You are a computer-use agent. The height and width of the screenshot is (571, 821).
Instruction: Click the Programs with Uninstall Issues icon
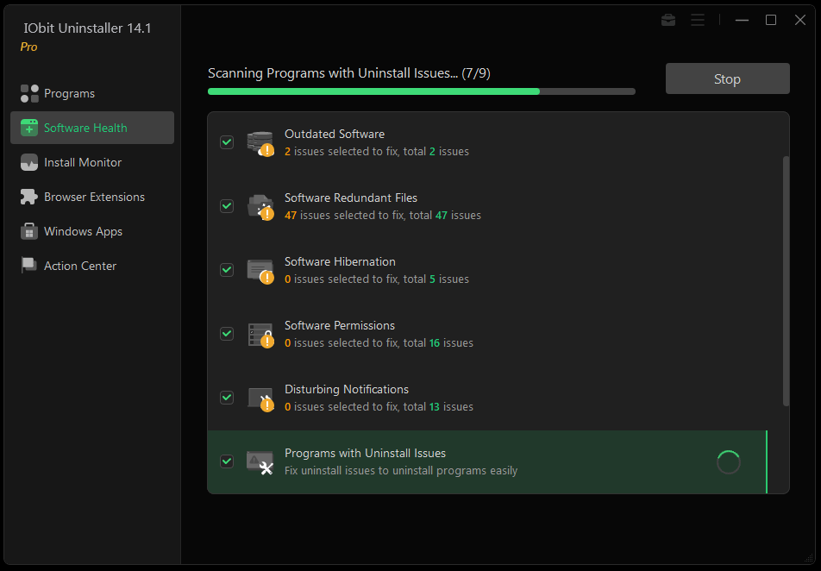point(260,462)
